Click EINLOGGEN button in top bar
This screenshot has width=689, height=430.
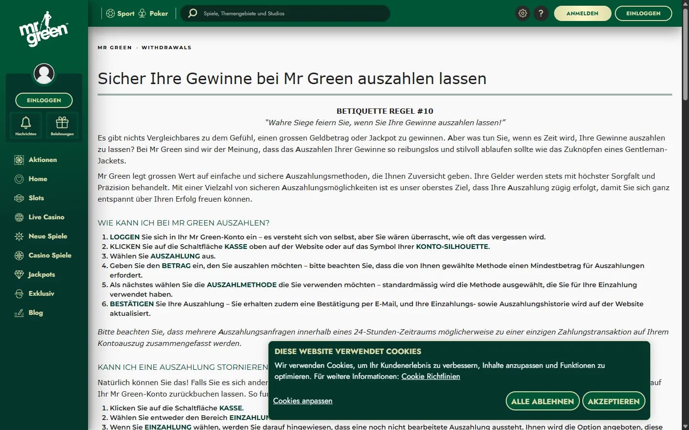(643, 13)
